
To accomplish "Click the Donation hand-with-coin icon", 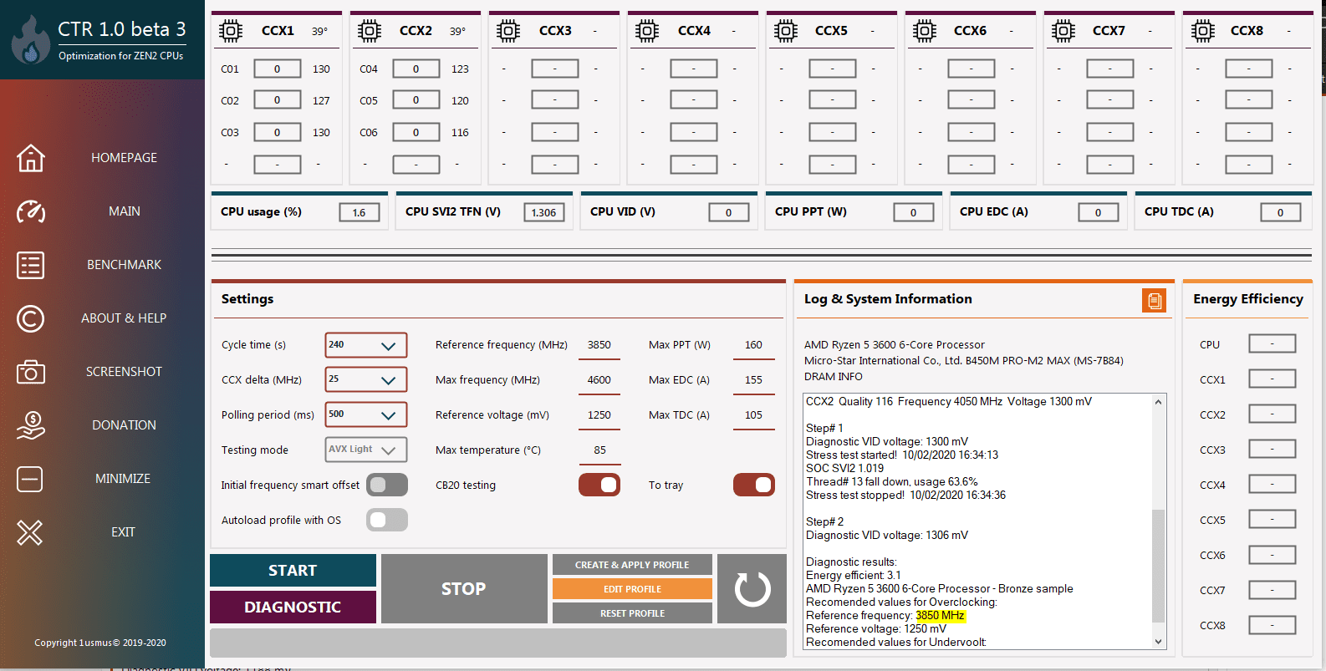I will pos(31,425).
